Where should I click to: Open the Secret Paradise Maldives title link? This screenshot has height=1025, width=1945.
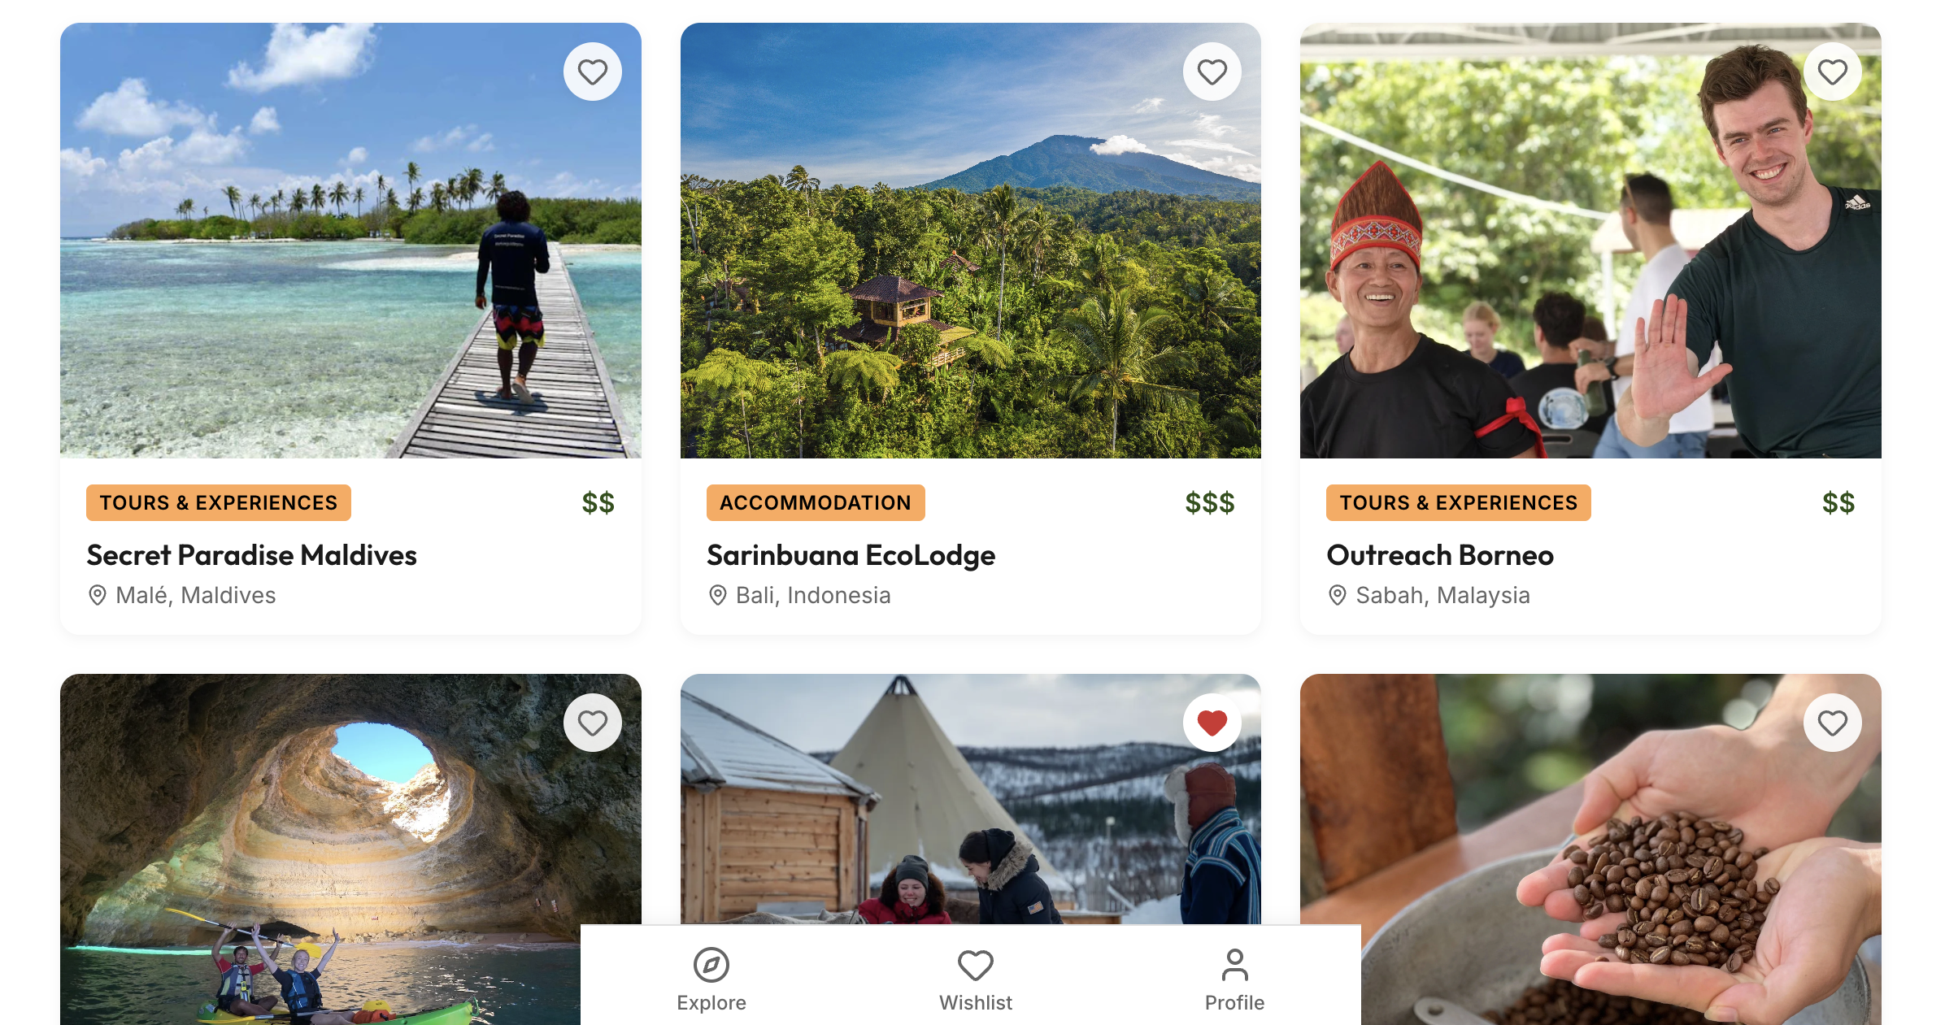click(x=251, y=555)
